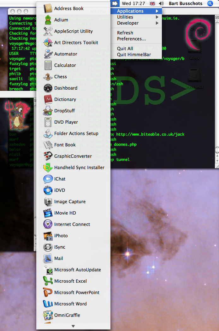This screenshot has width=219, height=331.
Task: Click the iSync arrows icon
Action: (48, 247)
